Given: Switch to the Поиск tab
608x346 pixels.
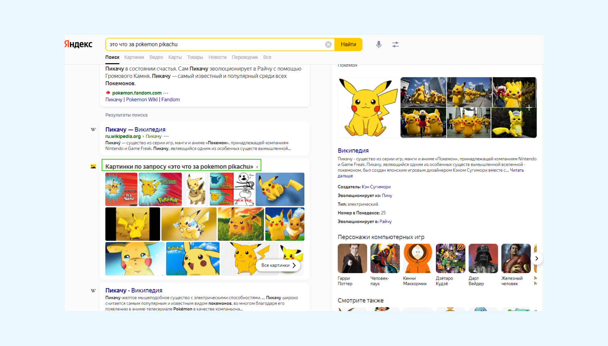Looking at the screenshot, I should [x=112, y=57].
